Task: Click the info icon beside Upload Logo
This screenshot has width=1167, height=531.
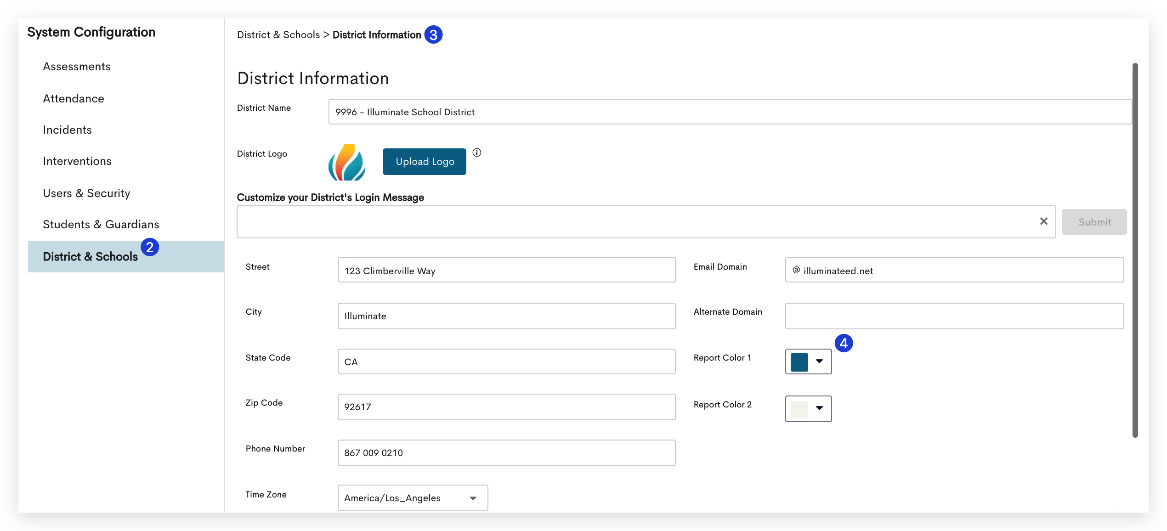Action: pos(477,153)
